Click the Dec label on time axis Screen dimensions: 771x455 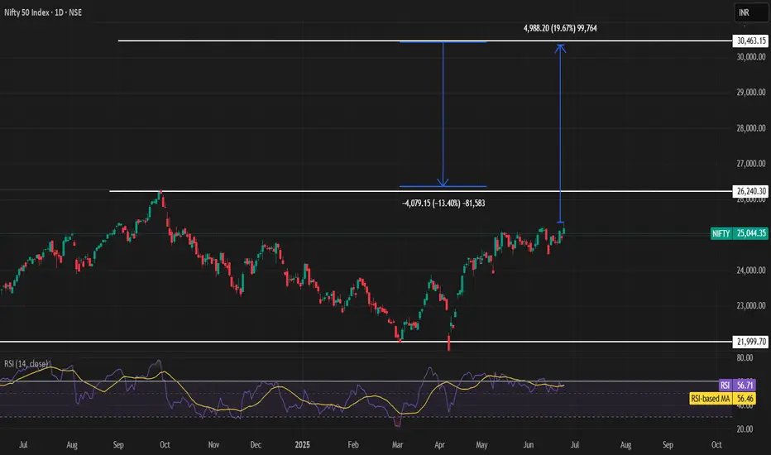[x=256, y=445]
